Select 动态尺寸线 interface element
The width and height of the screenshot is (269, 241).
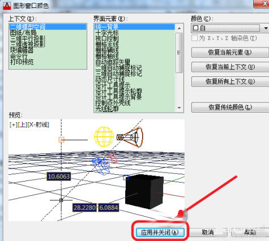point(135,79)
